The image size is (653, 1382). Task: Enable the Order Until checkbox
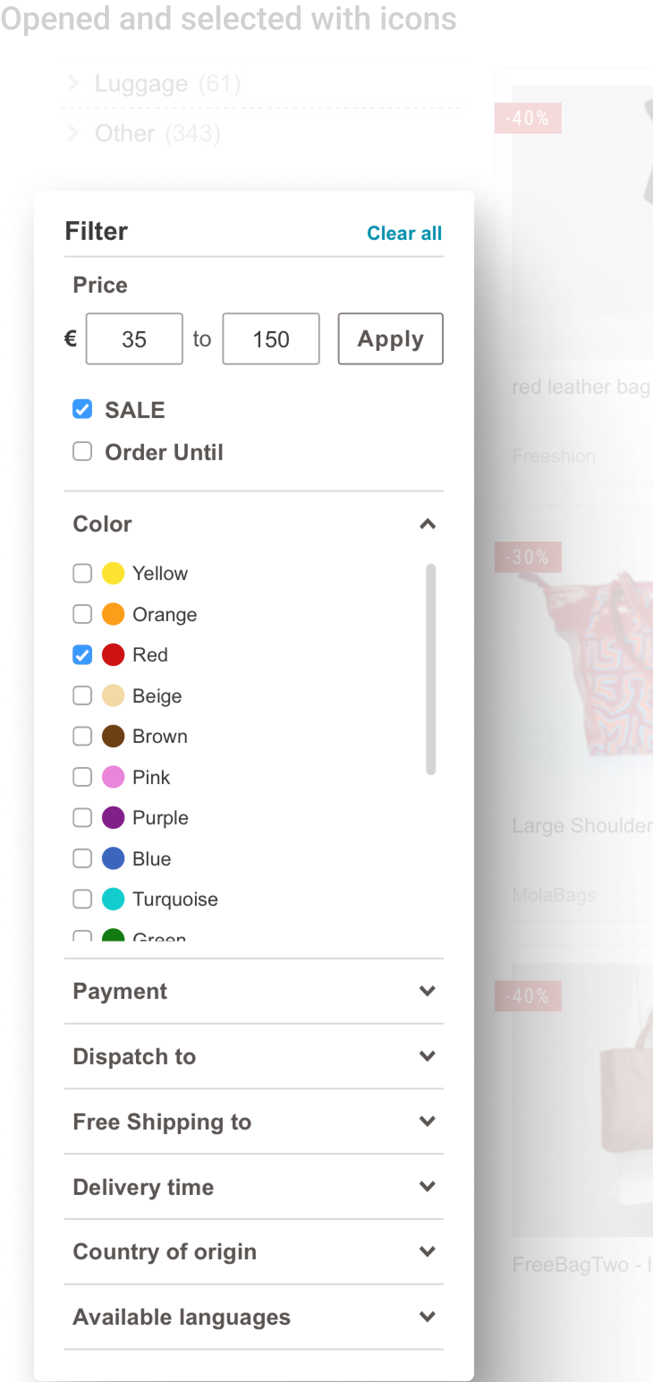pos(82,451)
